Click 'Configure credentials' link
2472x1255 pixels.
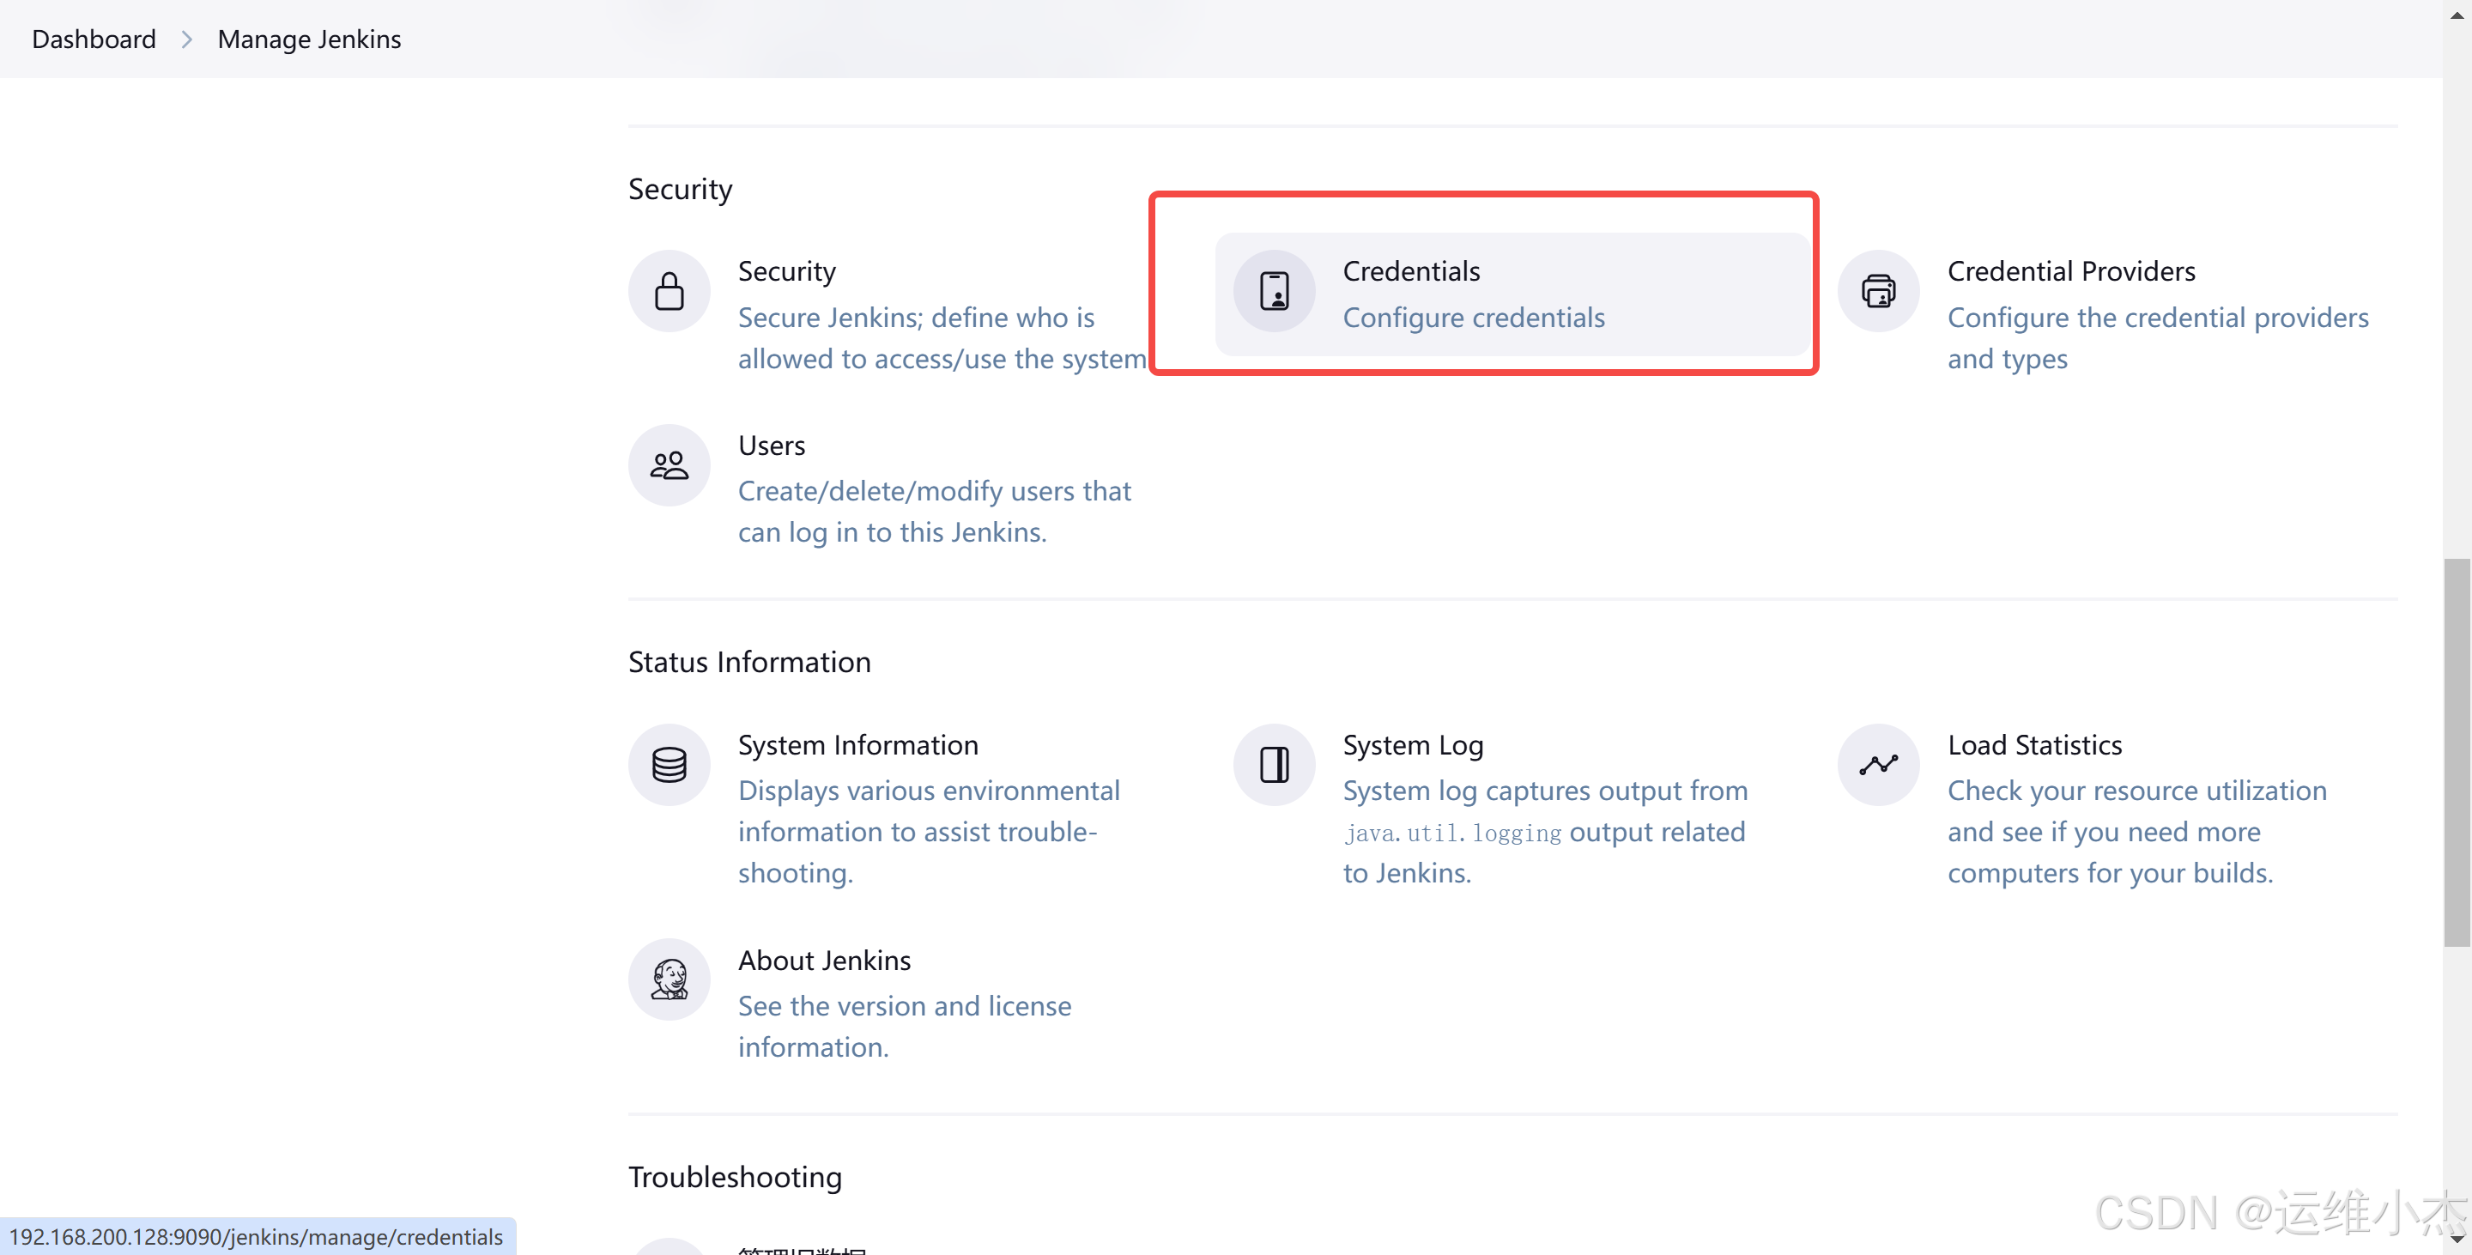(x=1473, y=318)
